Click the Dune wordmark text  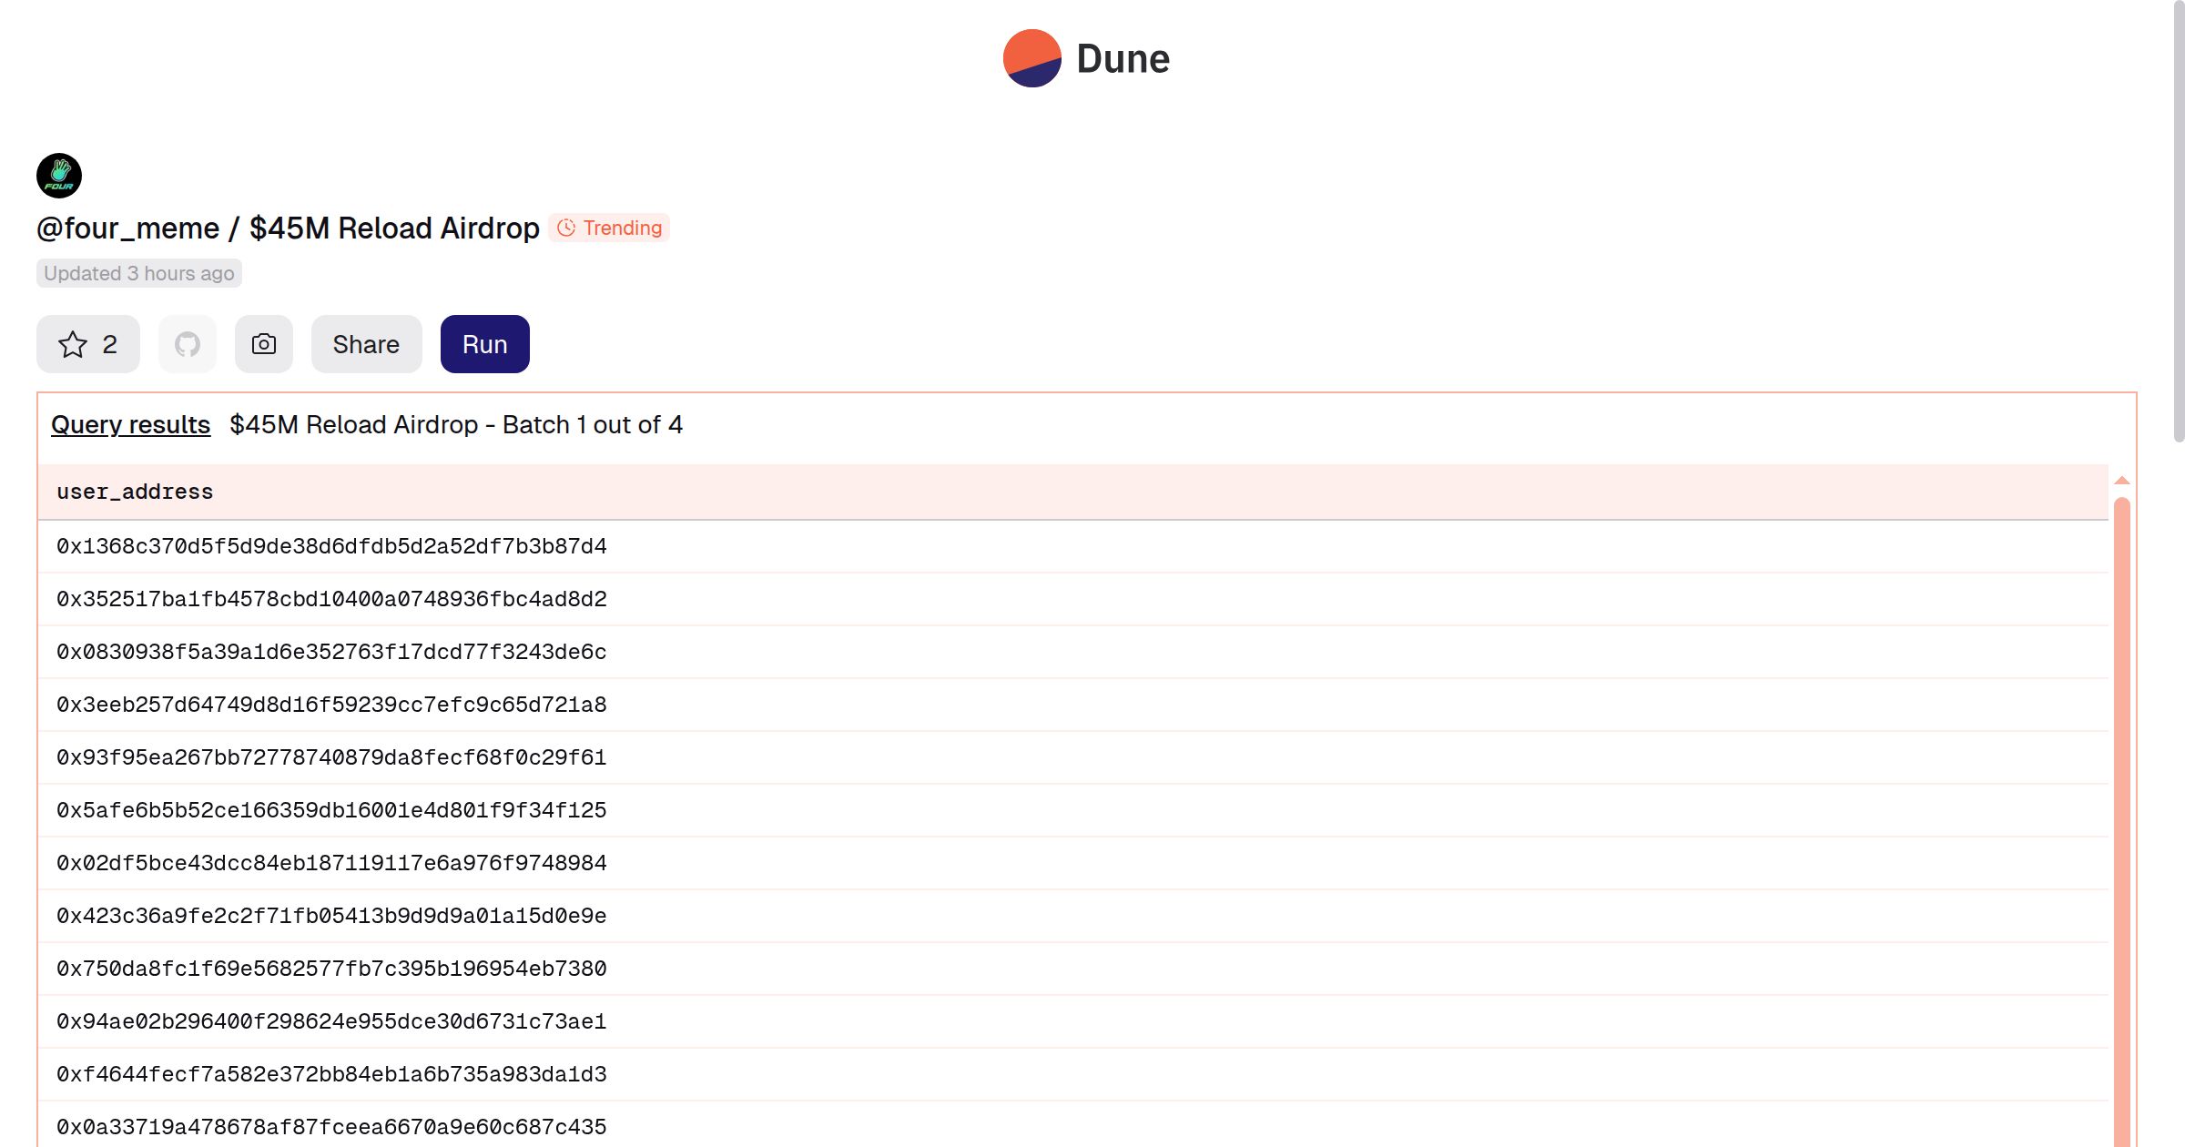point(1123,58)
